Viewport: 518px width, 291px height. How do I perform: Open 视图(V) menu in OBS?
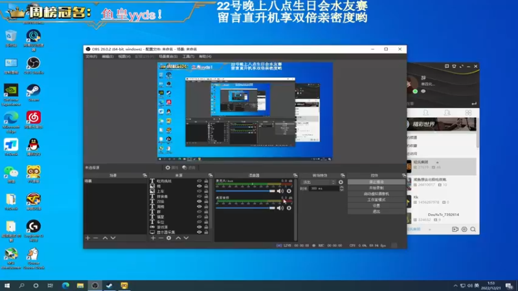(x=124, y=57)
